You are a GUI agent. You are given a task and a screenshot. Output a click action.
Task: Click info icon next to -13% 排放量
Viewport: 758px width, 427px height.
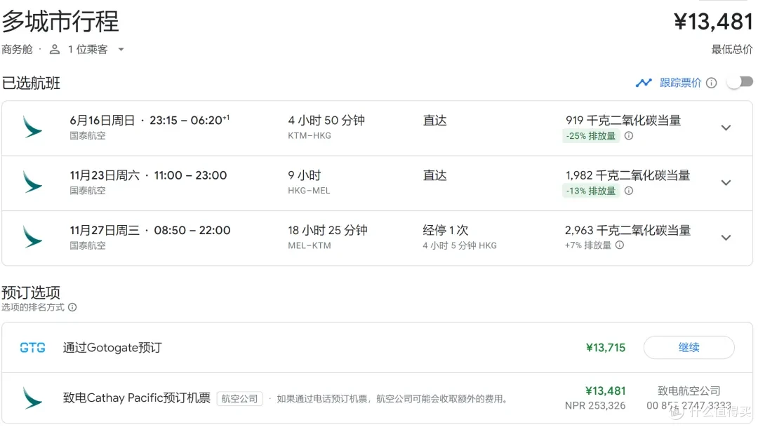pyautogui.click(x=628, y=191)
